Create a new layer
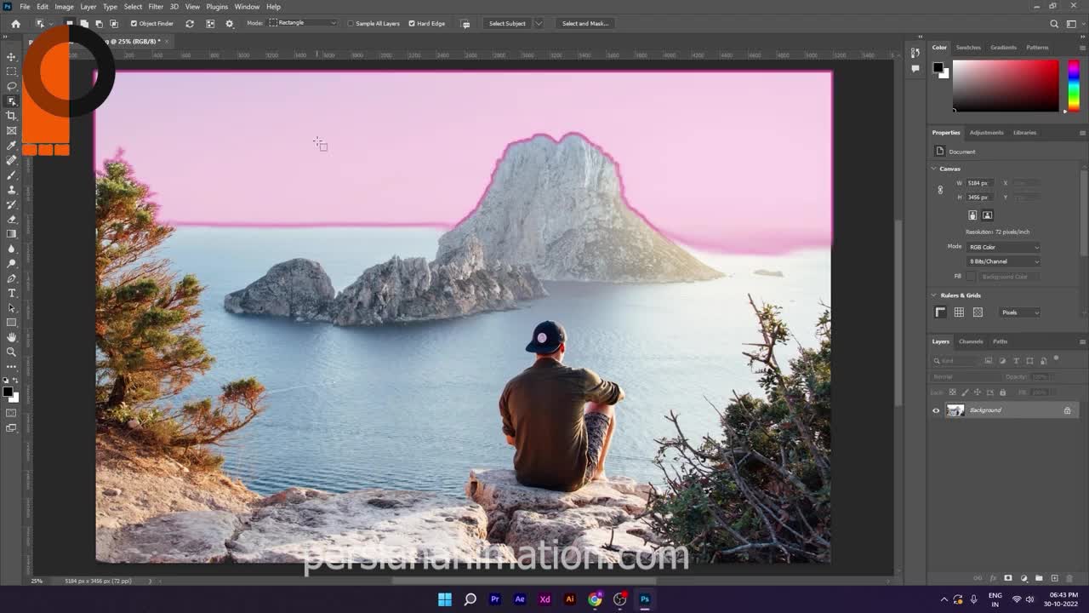The image size is (1089, 613). pyautogui.click(x=1054, y=579)
